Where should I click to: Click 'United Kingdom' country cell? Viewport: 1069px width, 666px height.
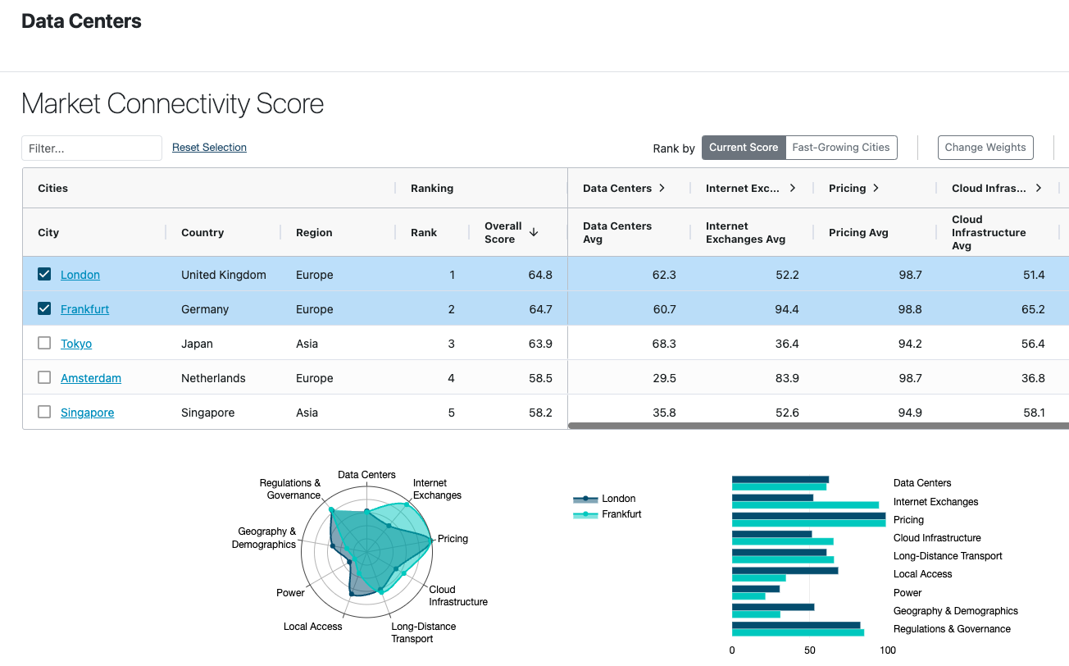pos(224,275)
